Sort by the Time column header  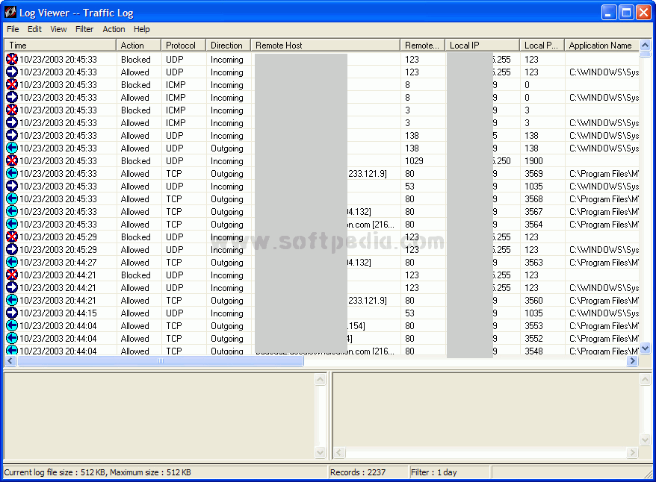[x=61, y=45]
